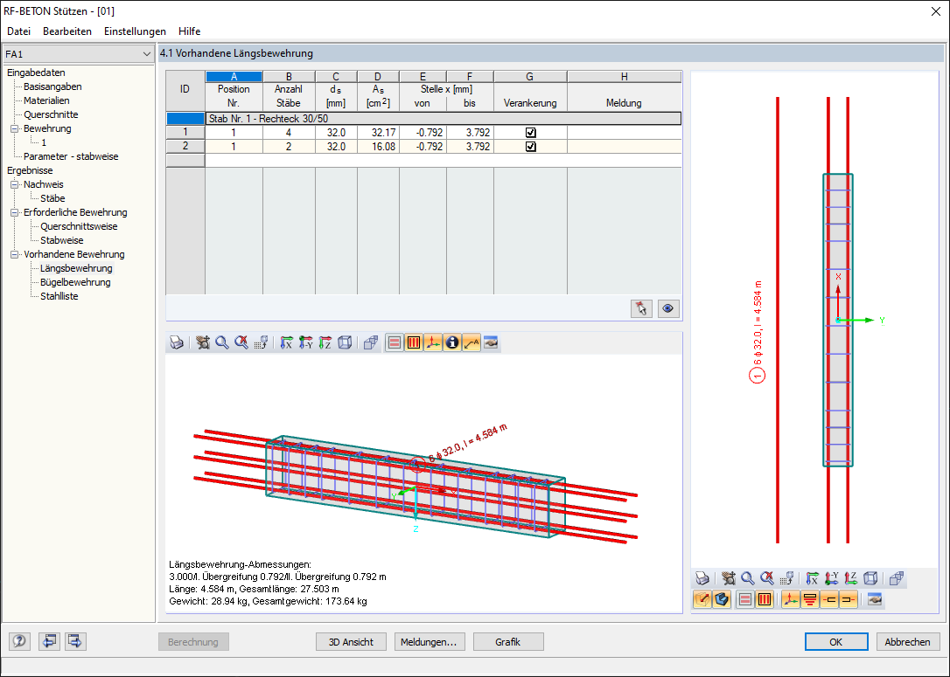Screen dimensions: 950x677
Task: Select the 32.17 As cell in row 1
Action: point(378,133)
